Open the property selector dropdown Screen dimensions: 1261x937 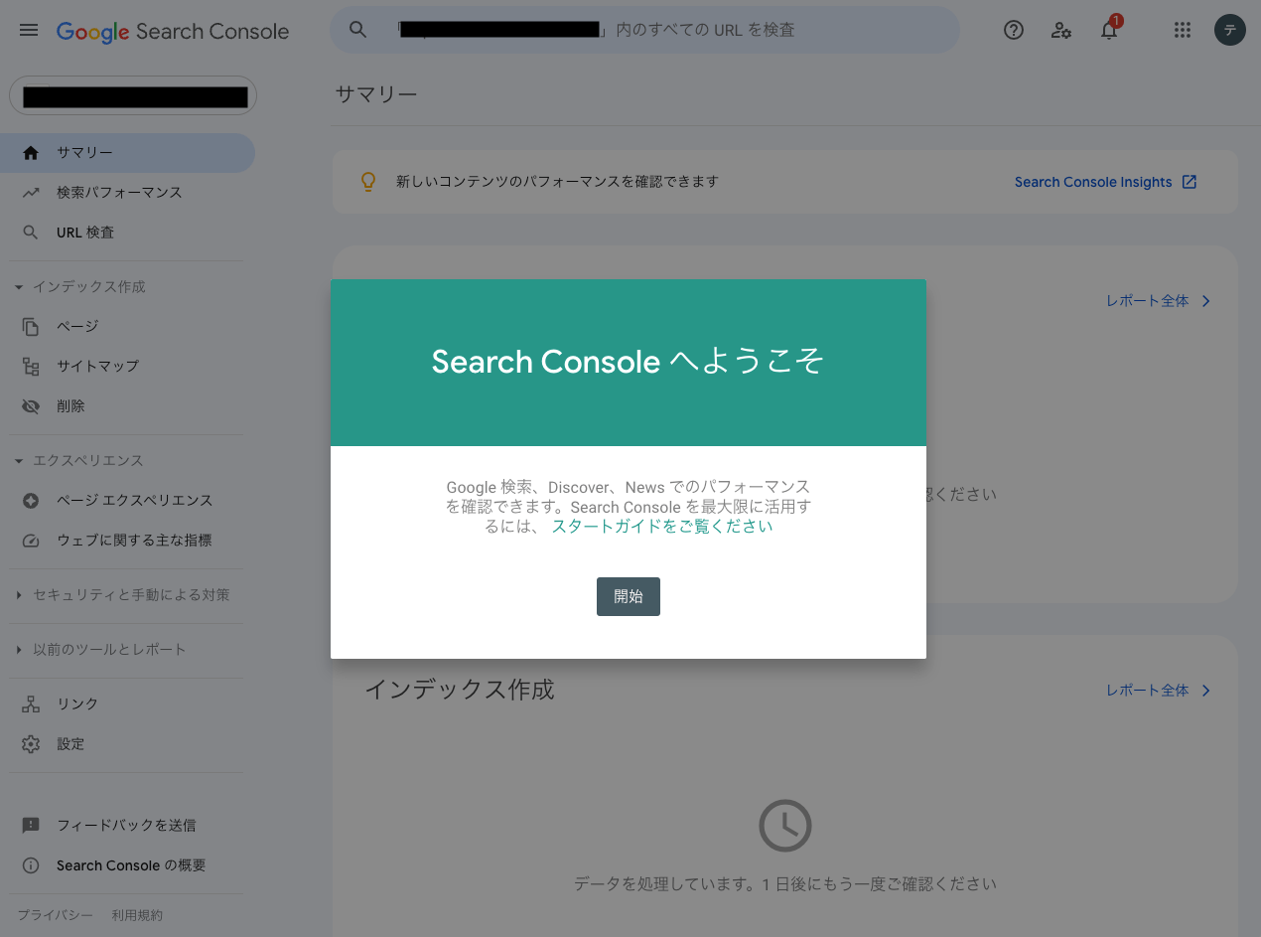[133, 96]
